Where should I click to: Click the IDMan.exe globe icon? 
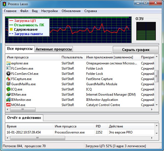(8, 94)
